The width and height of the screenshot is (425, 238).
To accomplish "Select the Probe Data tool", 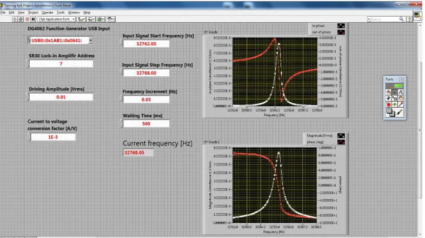I will [394, 104].
